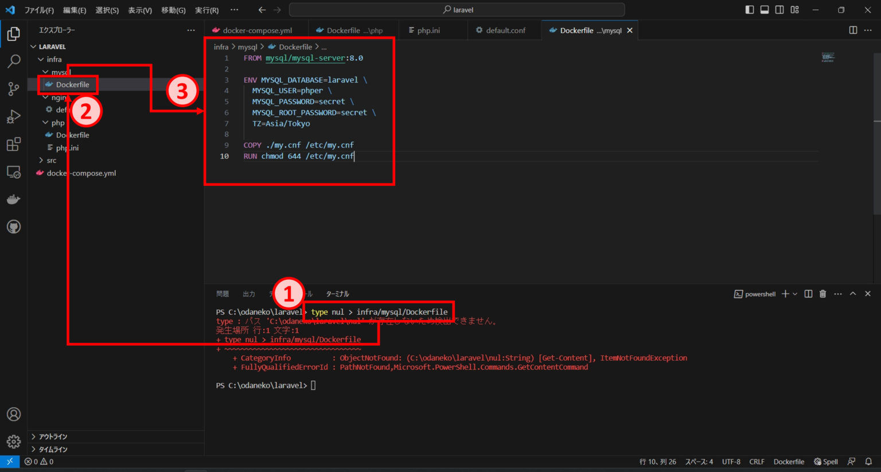The width and height of the screenshot is (881, 472).
Task: Toggle split editor layout icon top right
Action: tap(853, 30)
